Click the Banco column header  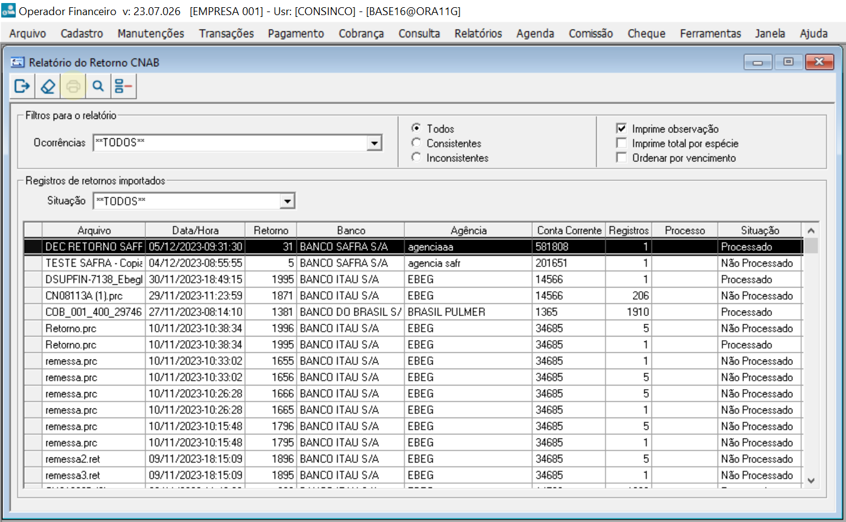(351, 230)
